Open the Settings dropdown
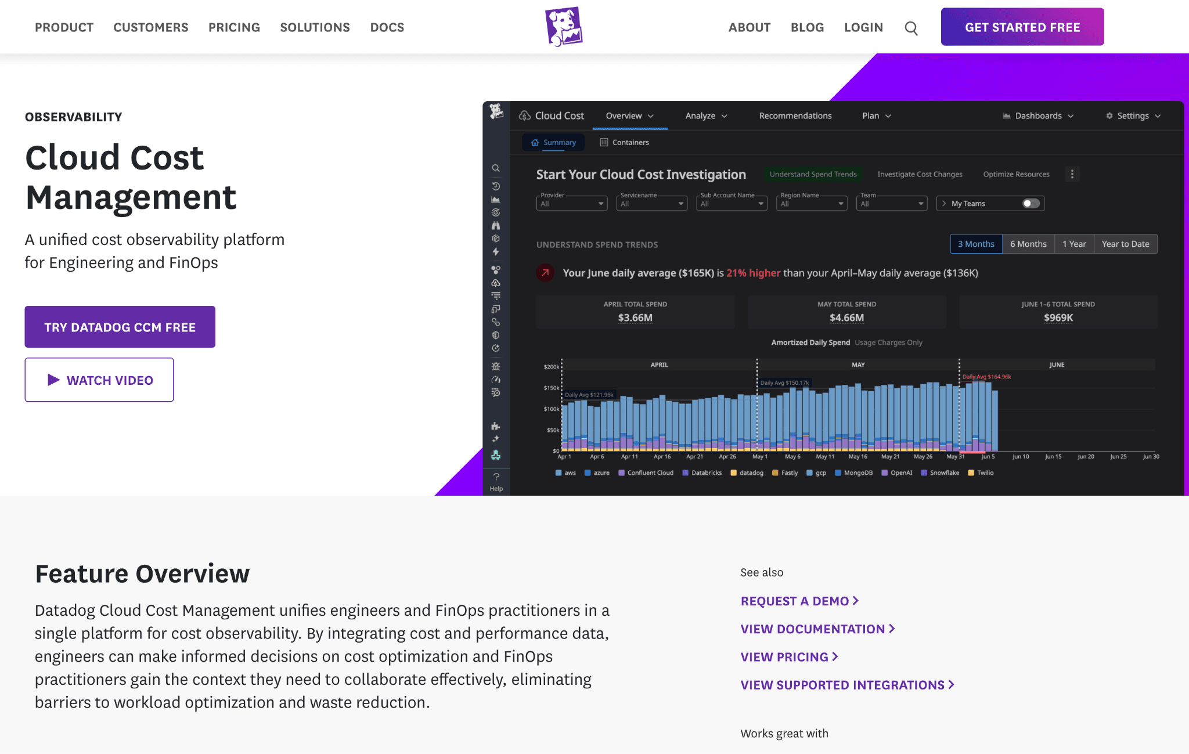1189x754 pixels. (1133, 116)
